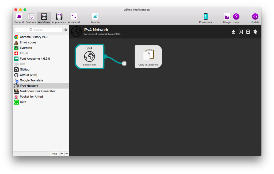This screenshot has width=274, height=174.
Task: Click the Emoji codes poop icon
Action: 16,42
